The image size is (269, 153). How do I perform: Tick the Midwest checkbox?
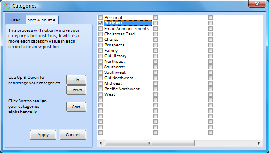click(100, 83)
